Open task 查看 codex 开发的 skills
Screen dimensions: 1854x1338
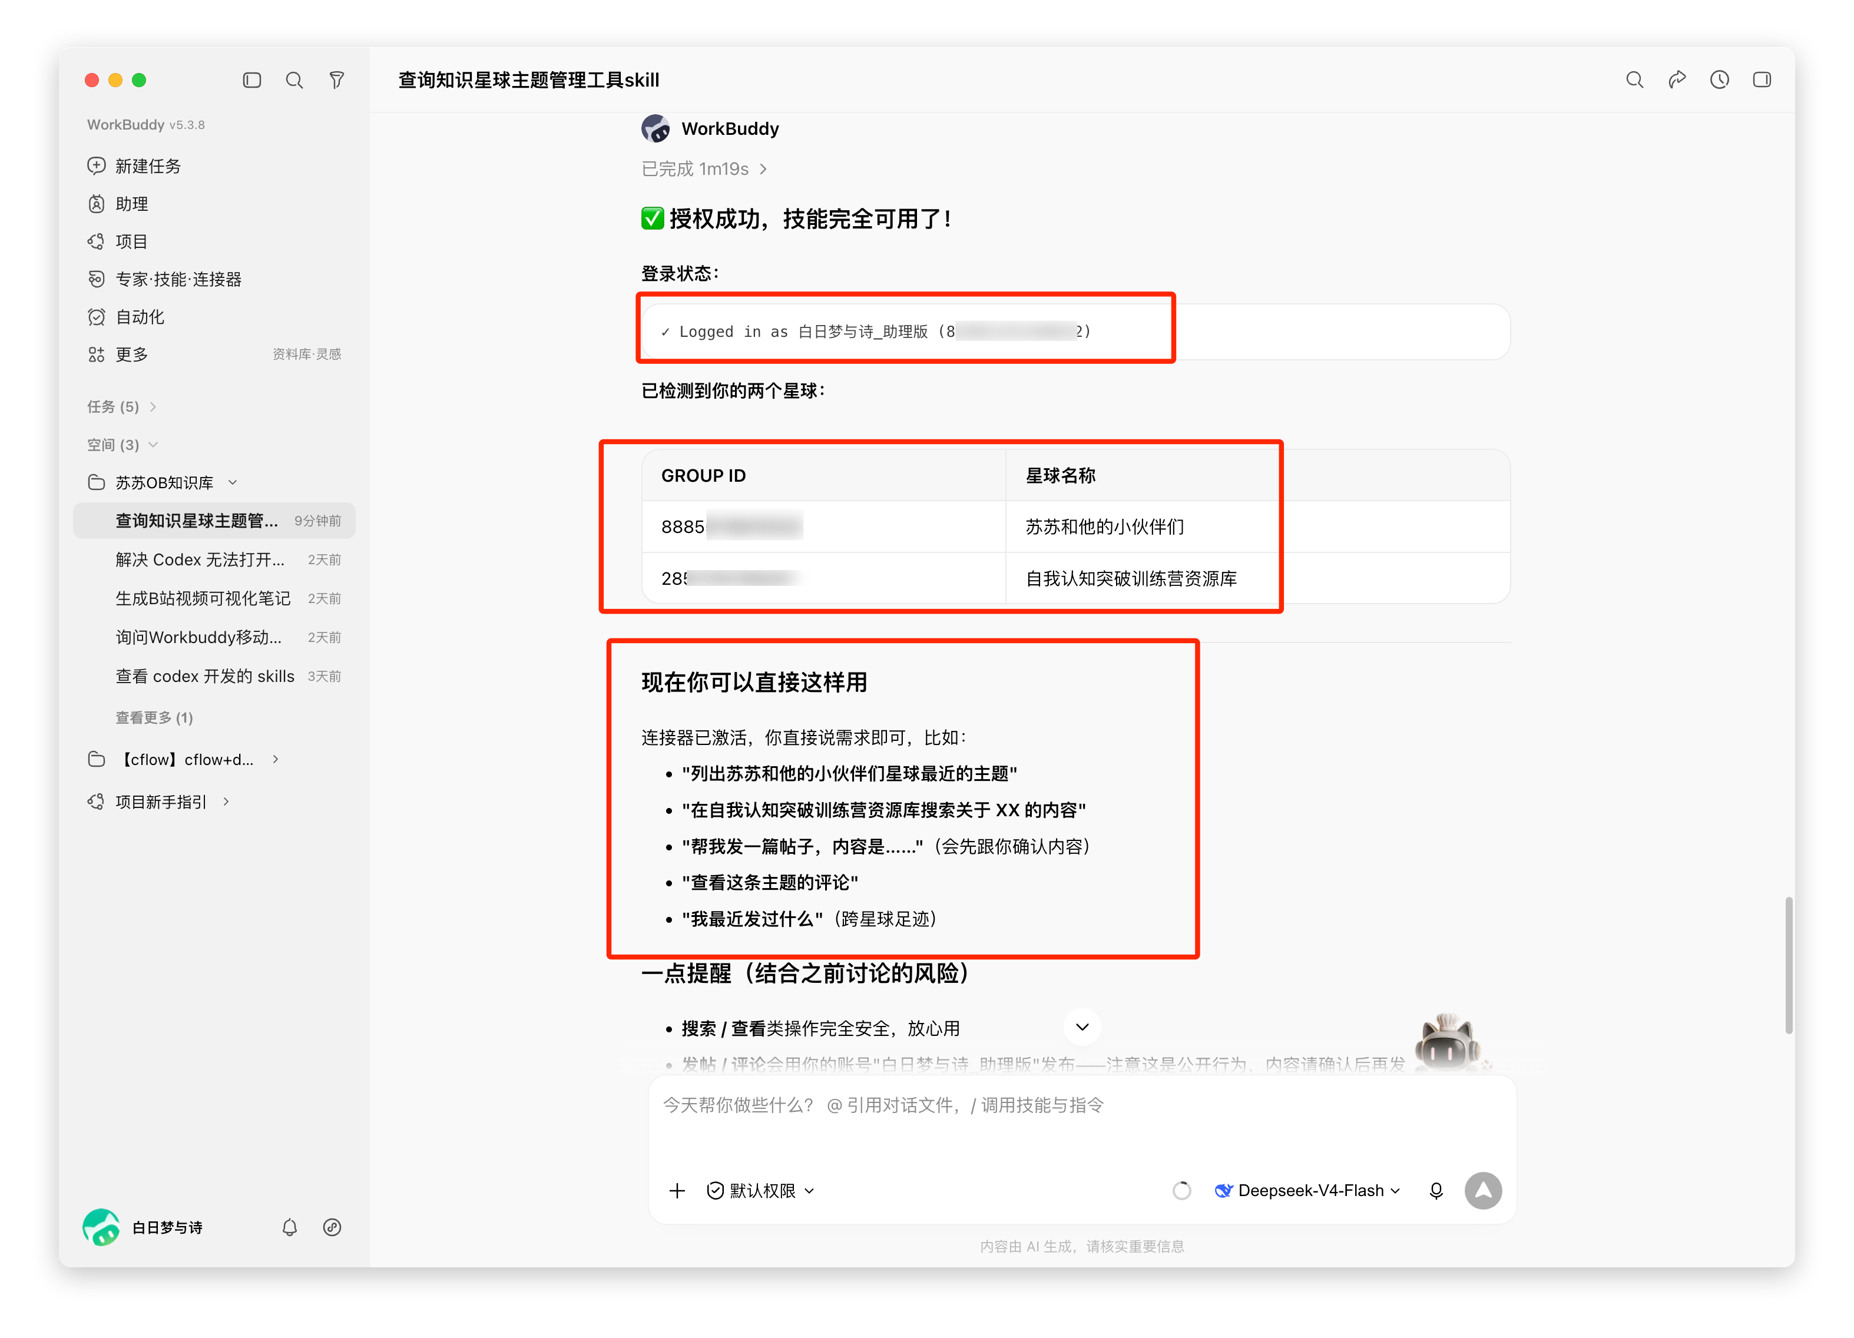(x=214, y=676)
